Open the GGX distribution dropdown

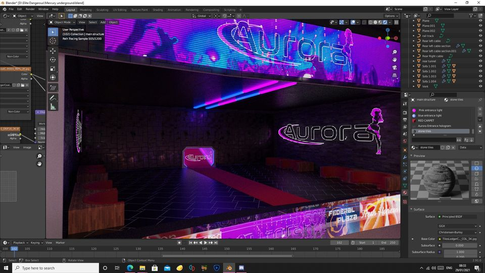[458, 226]
